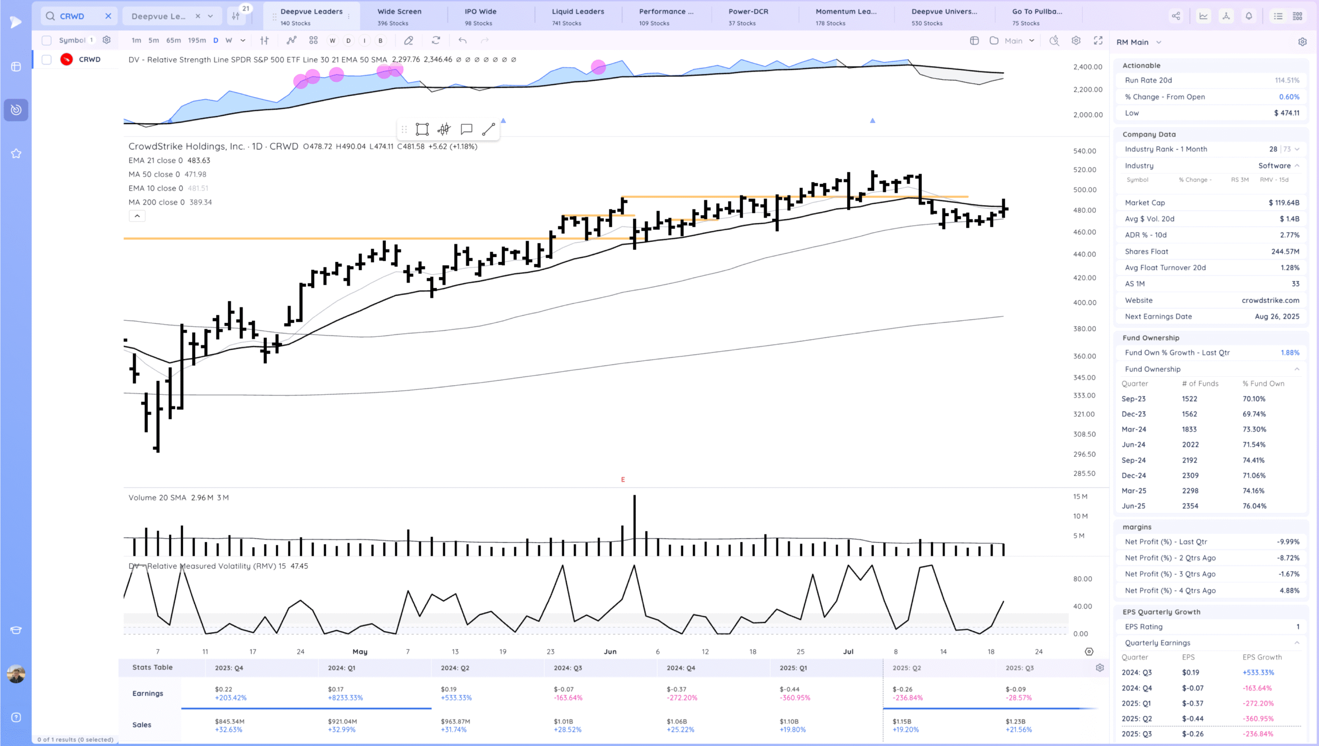
Task: Toggle the Symbol select-all checkbox
Action: click(46, 40)
